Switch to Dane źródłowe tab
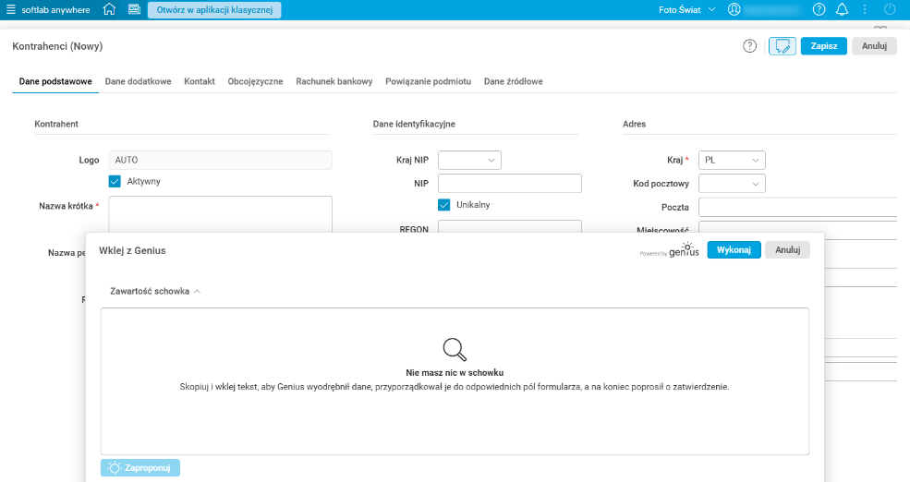The image size is (910, 482). tap(514, 81)
